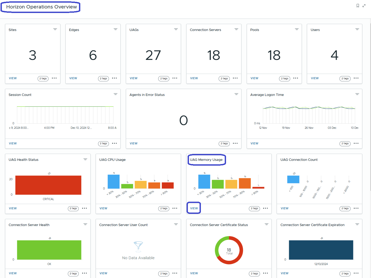Open filter icon on Connection Server Certificate Status
Viewport: 371px width, 278px height.
click(x=267, y=224)
